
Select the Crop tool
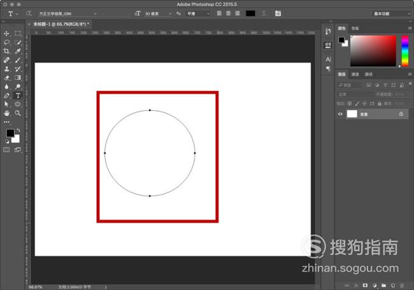(x=6, y=51)
